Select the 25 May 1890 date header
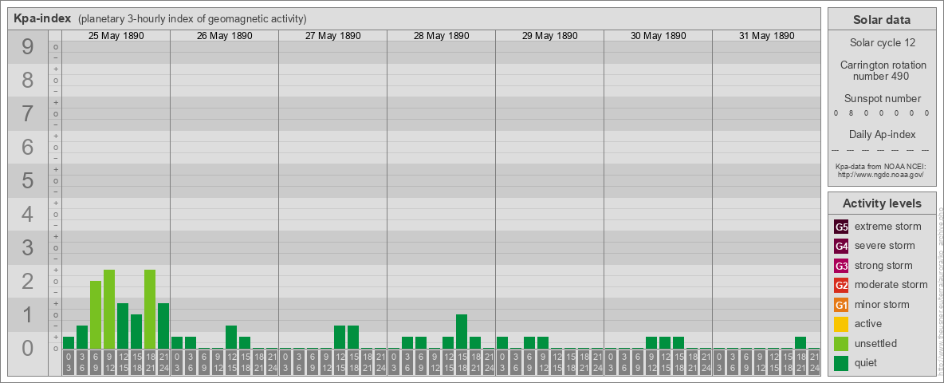 coord(116,36)
